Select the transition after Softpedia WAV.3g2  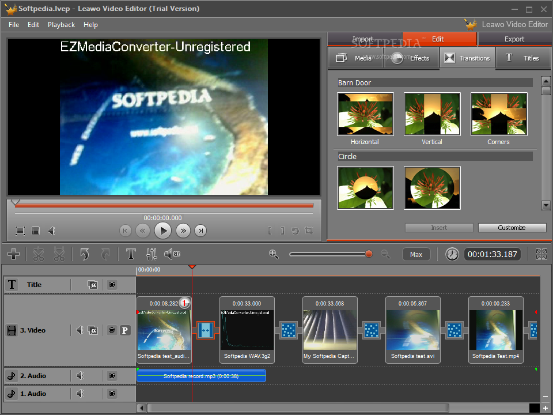(288, 330)
